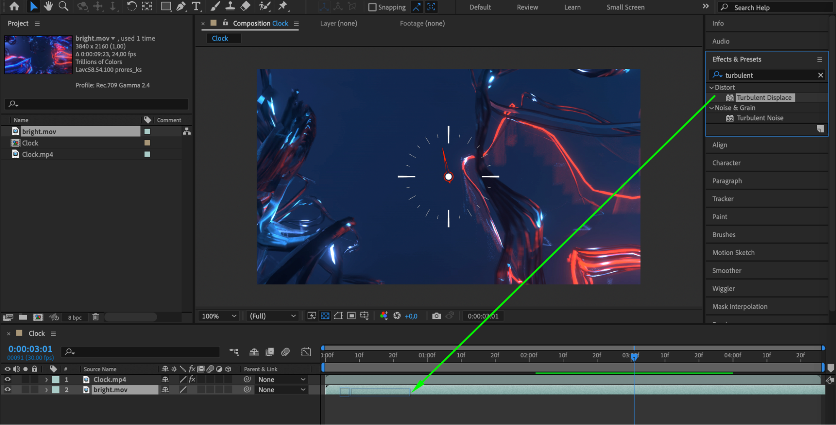Toggle visibility of bright.mov layer

pos(8,390)
